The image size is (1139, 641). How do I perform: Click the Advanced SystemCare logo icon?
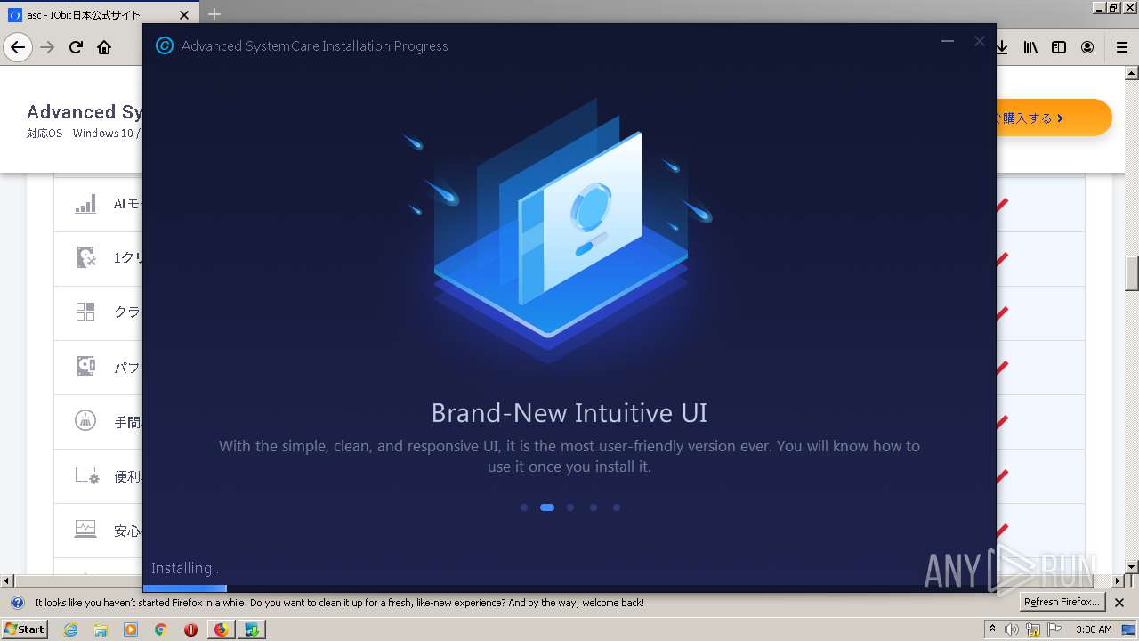click(x=164, y=45)
